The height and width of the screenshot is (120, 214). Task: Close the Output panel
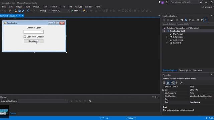pos(158,97)
